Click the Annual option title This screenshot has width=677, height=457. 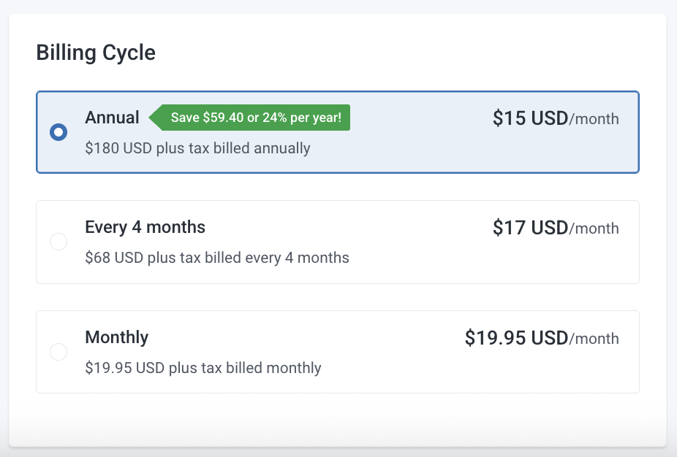pyautogui.click(x=112, y=118)
